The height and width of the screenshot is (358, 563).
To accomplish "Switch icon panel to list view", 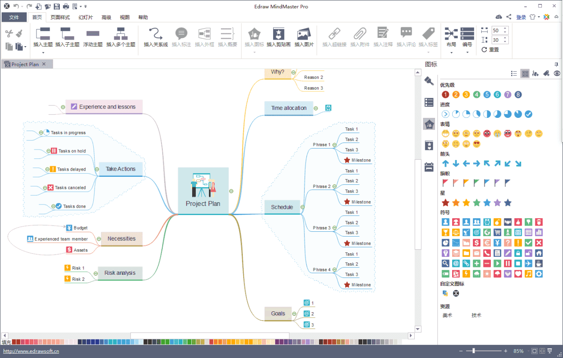I will pyautogui.click(x=514, y=73).
